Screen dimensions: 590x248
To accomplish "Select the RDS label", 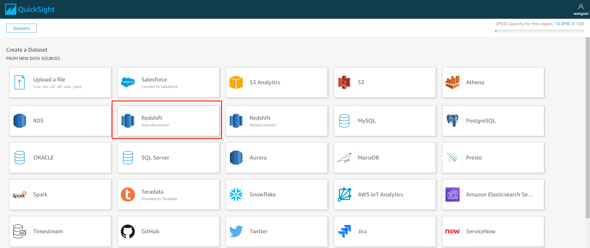I will tap(38, 121).
